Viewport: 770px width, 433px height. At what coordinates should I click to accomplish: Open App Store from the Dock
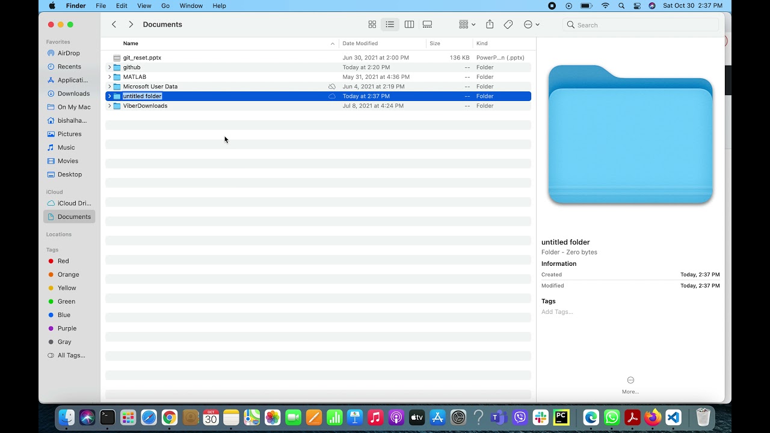pyautogui.click(x=437, y=417)
